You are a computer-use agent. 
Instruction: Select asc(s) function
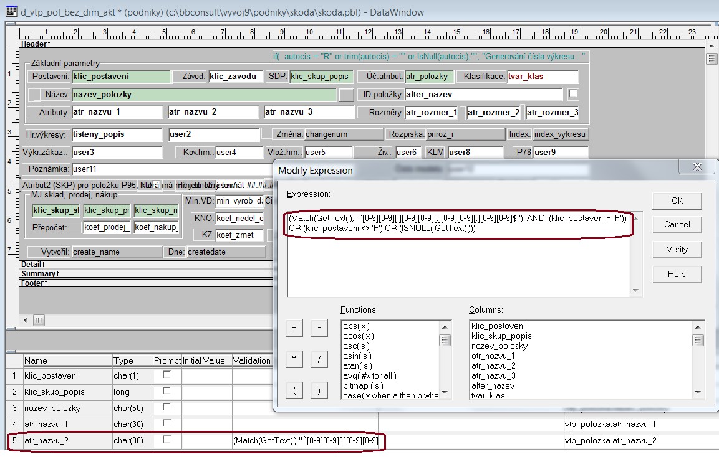click(356, 346)
